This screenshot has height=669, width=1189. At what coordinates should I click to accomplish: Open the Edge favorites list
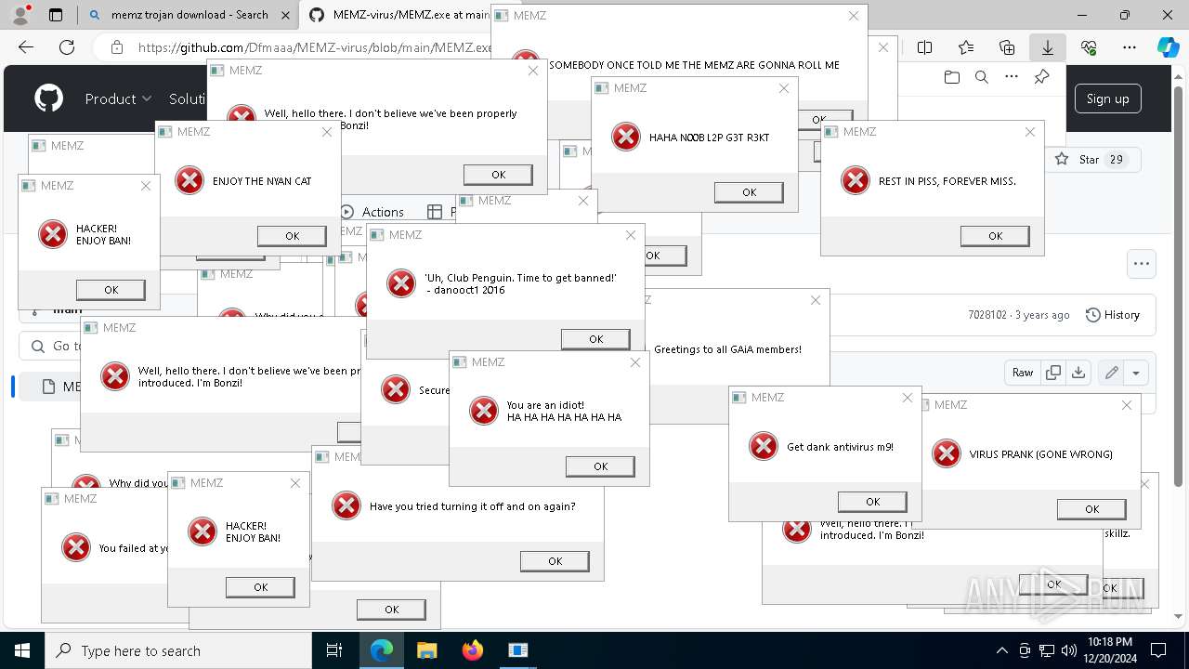pyautogui.click(x=966, y=47)
